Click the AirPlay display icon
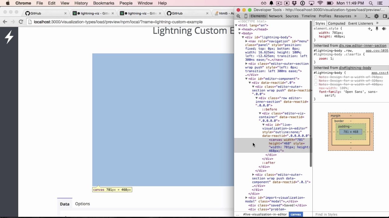Screen dimensions: 389x218 point(311,3)
